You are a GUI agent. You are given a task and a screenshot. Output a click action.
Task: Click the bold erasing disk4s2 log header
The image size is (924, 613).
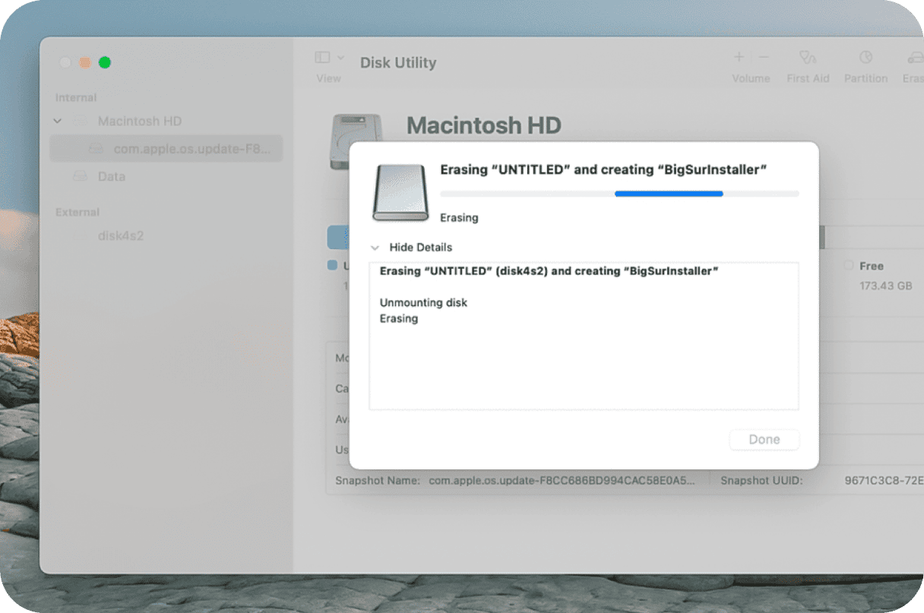click(x=549, y=271)
